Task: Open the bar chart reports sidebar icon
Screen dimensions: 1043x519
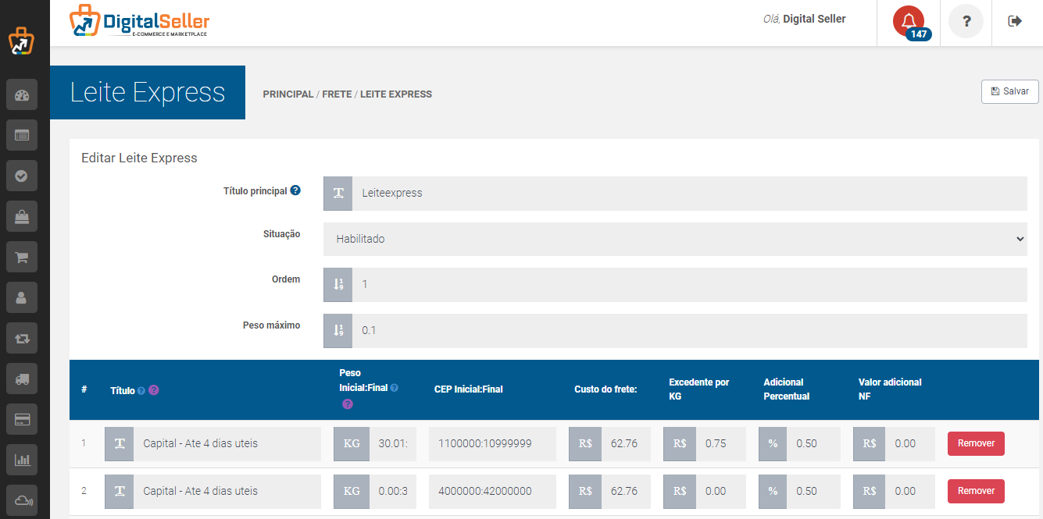Action: tap(22, 460)
